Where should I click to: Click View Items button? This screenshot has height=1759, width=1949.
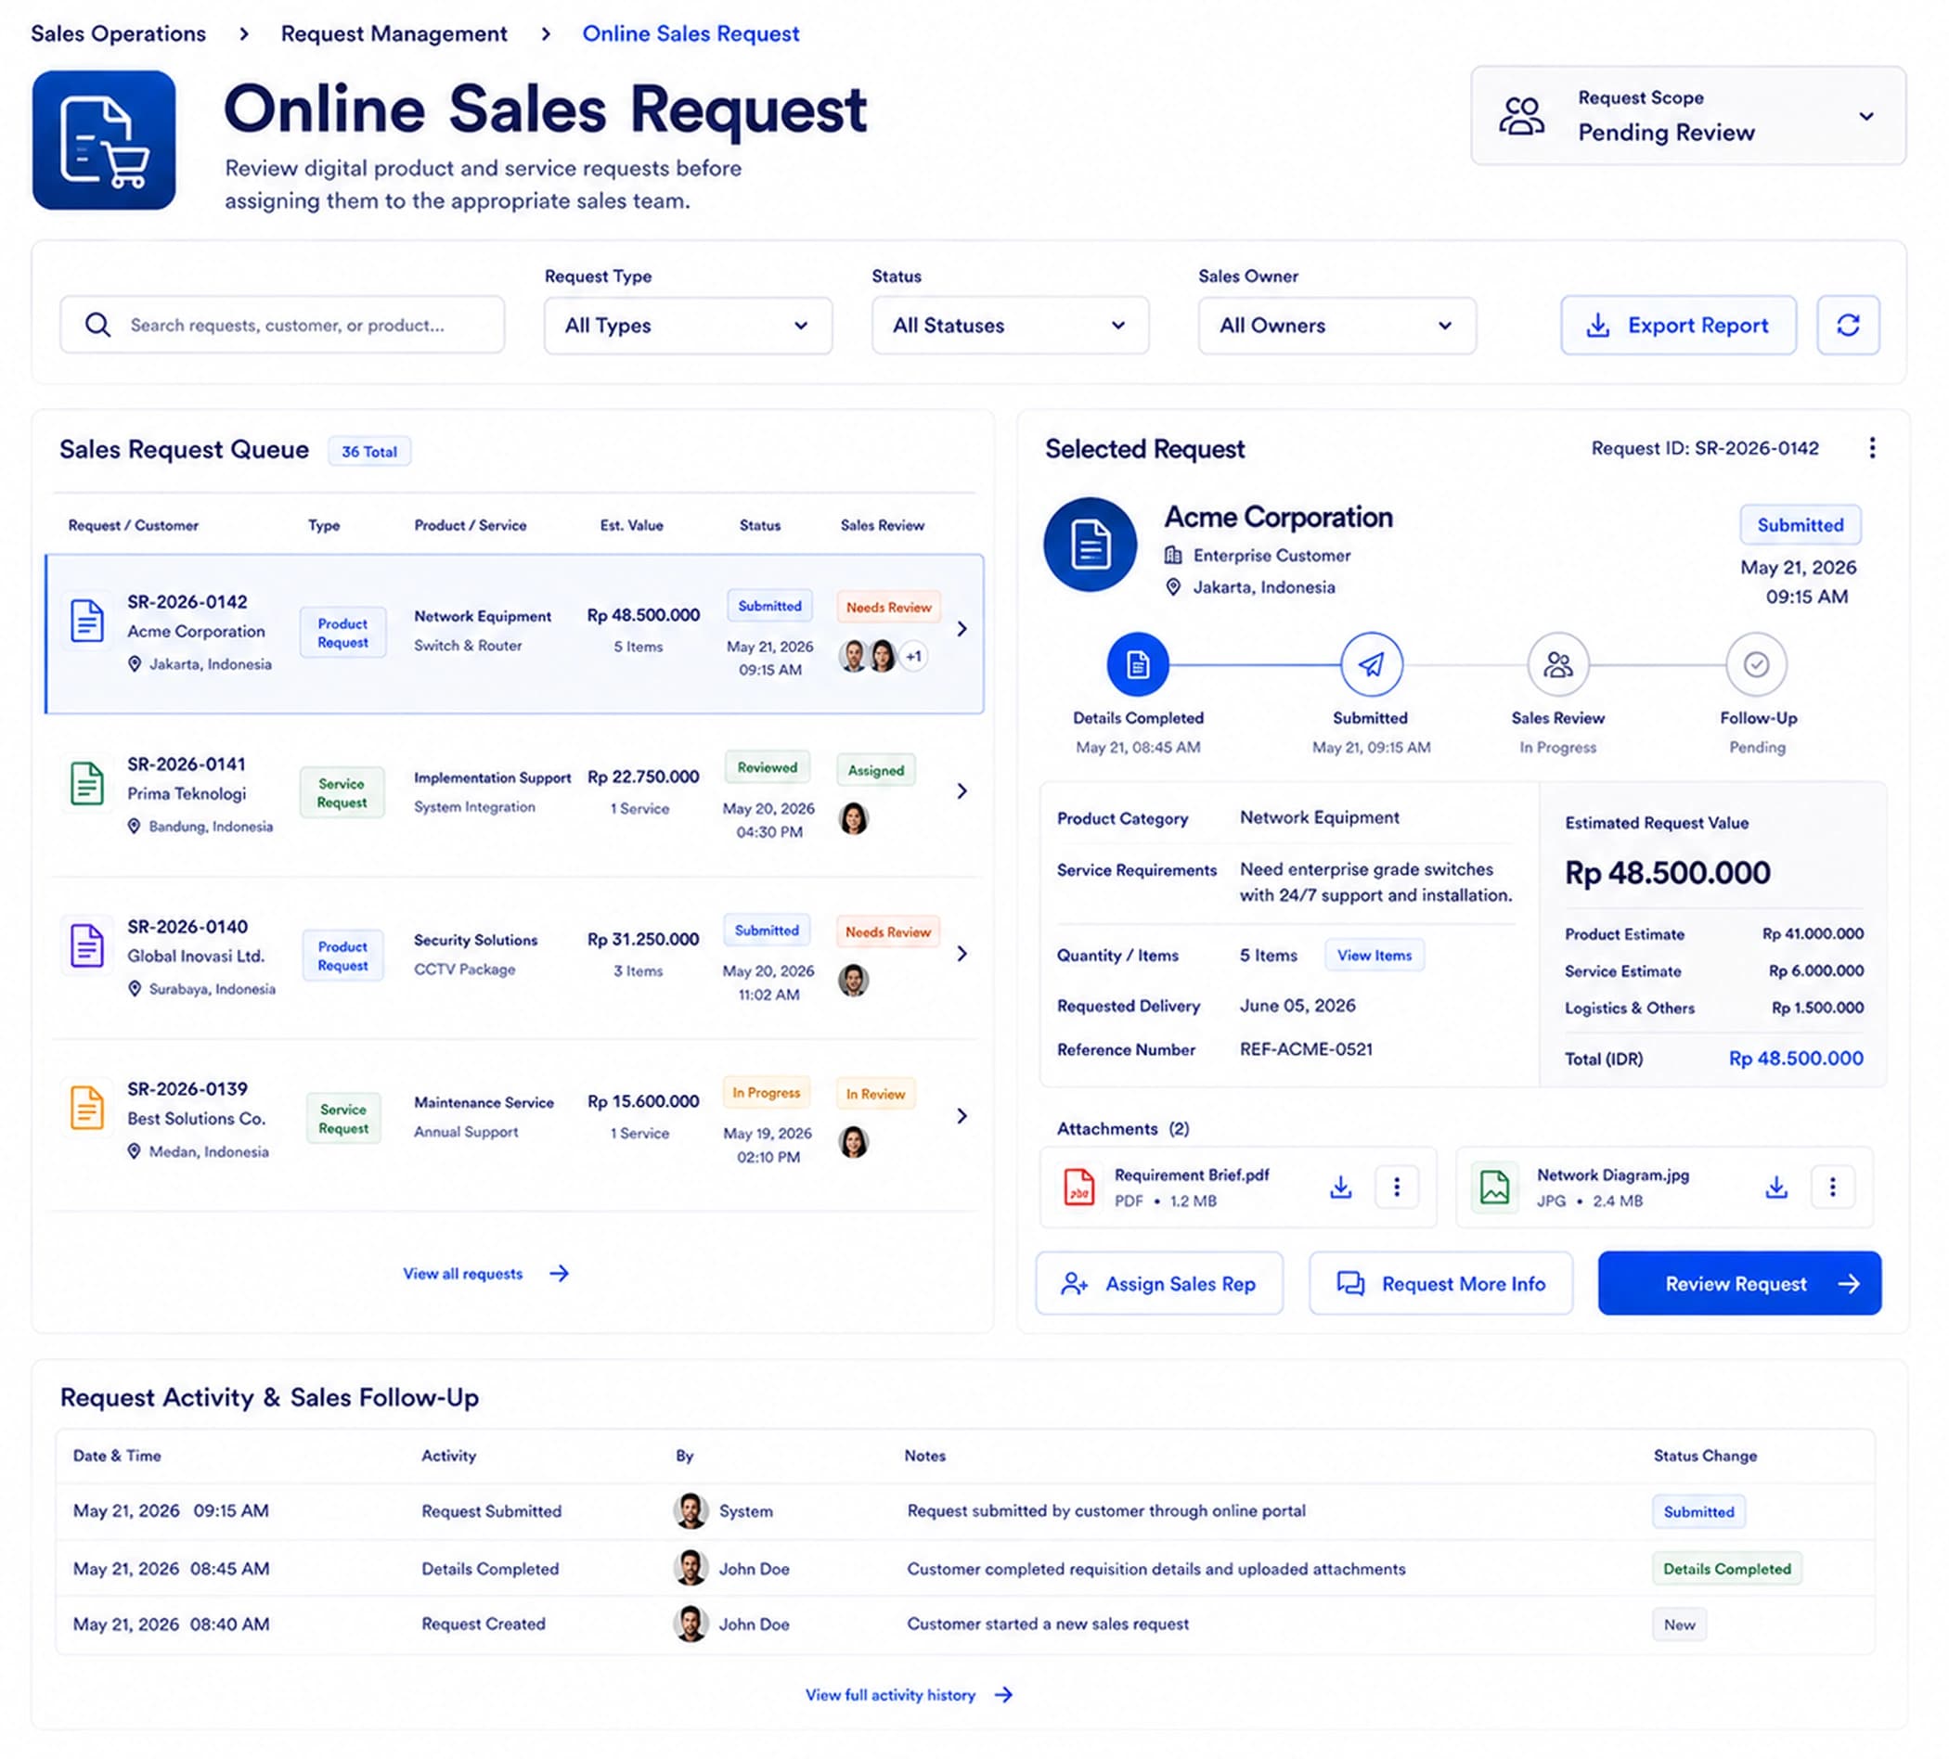pos(1374,956)
